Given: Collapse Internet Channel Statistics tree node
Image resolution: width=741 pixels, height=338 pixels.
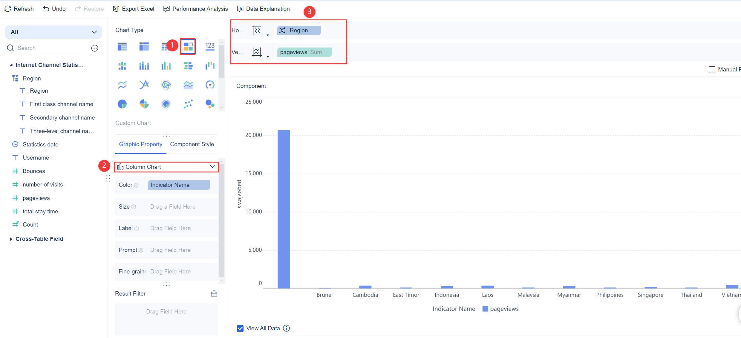Looking at the screenshot, I should (11, 65).
